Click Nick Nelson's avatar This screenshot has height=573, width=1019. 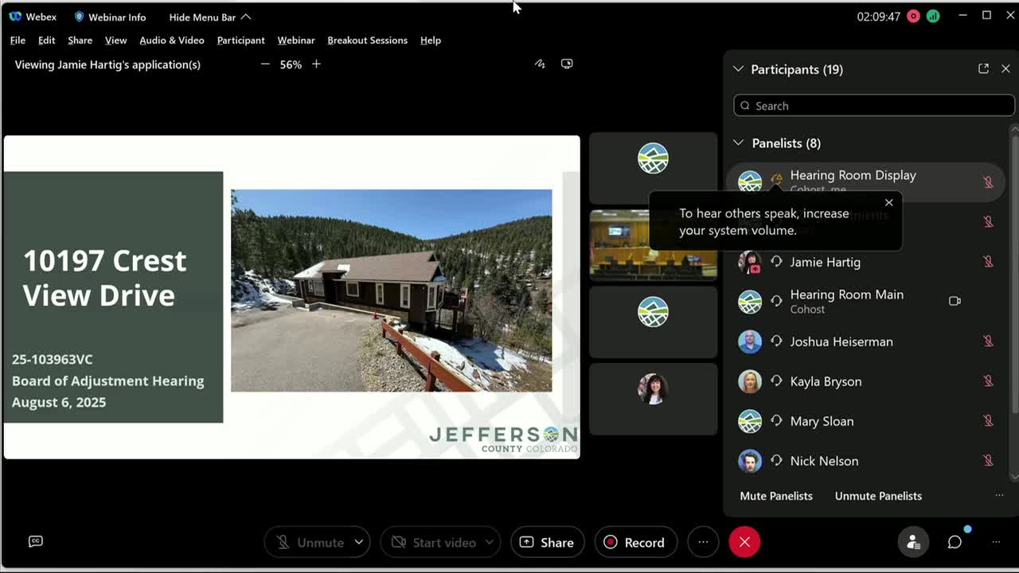point(750,461)
